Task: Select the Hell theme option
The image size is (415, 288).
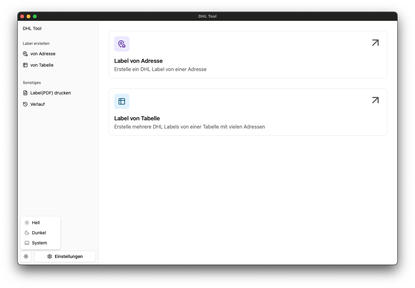Action: [x=40, y=223]
